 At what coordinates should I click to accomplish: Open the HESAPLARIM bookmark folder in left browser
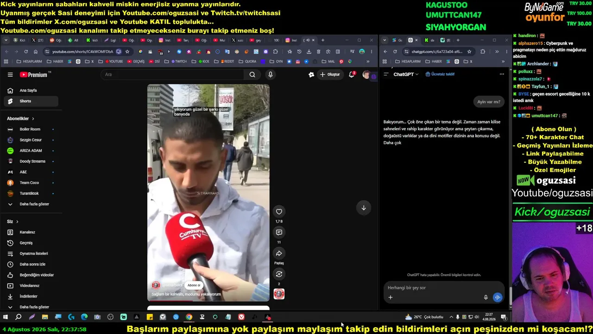[x=29, y=61]
